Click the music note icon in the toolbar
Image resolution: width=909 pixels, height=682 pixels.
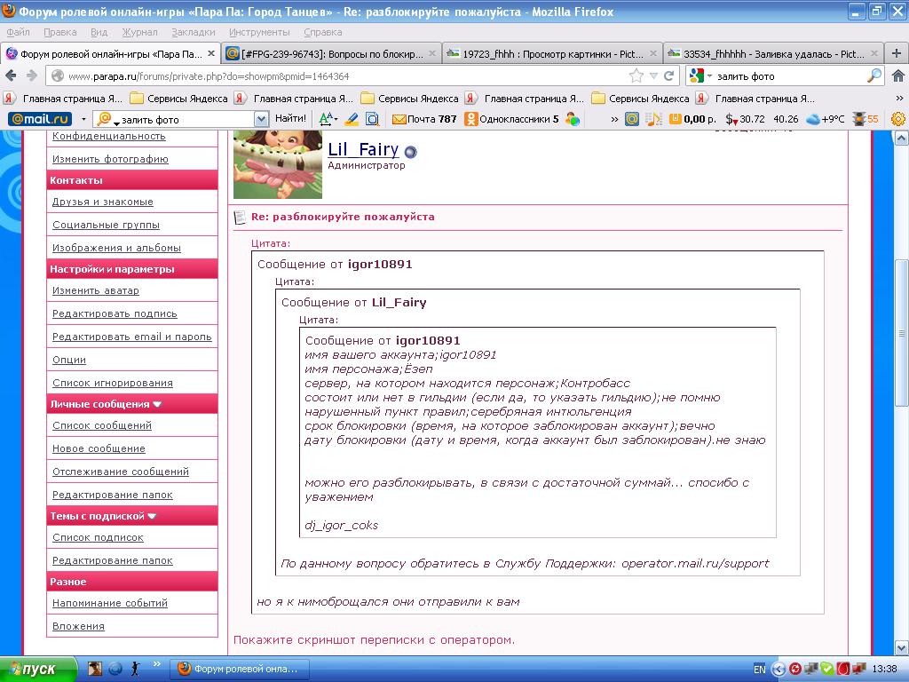point(653,119)
